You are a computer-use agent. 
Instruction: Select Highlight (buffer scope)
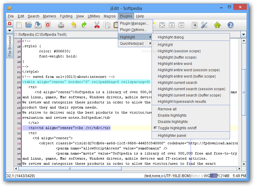tap(191, 57)
